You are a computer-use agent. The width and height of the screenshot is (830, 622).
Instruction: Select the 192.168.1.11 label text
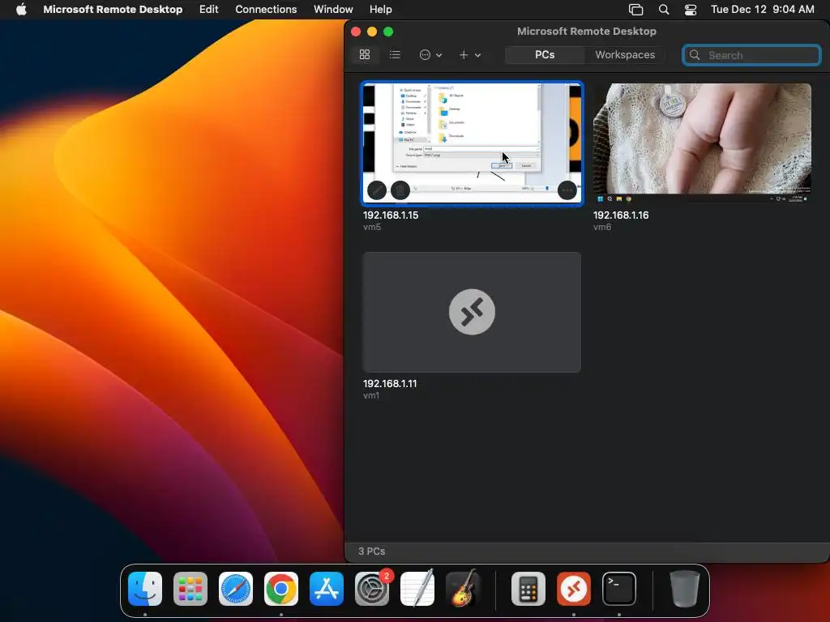tap(390, 384)
